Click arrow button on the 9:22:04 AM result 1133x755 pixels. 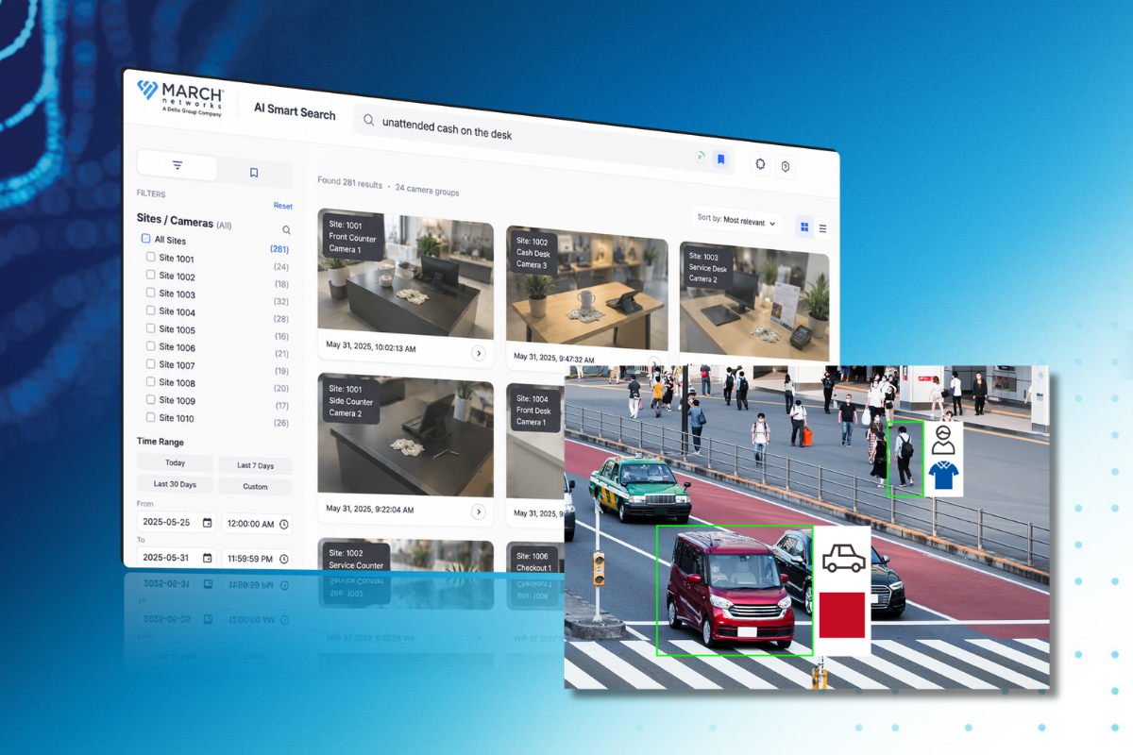click(x=479, y=512)
